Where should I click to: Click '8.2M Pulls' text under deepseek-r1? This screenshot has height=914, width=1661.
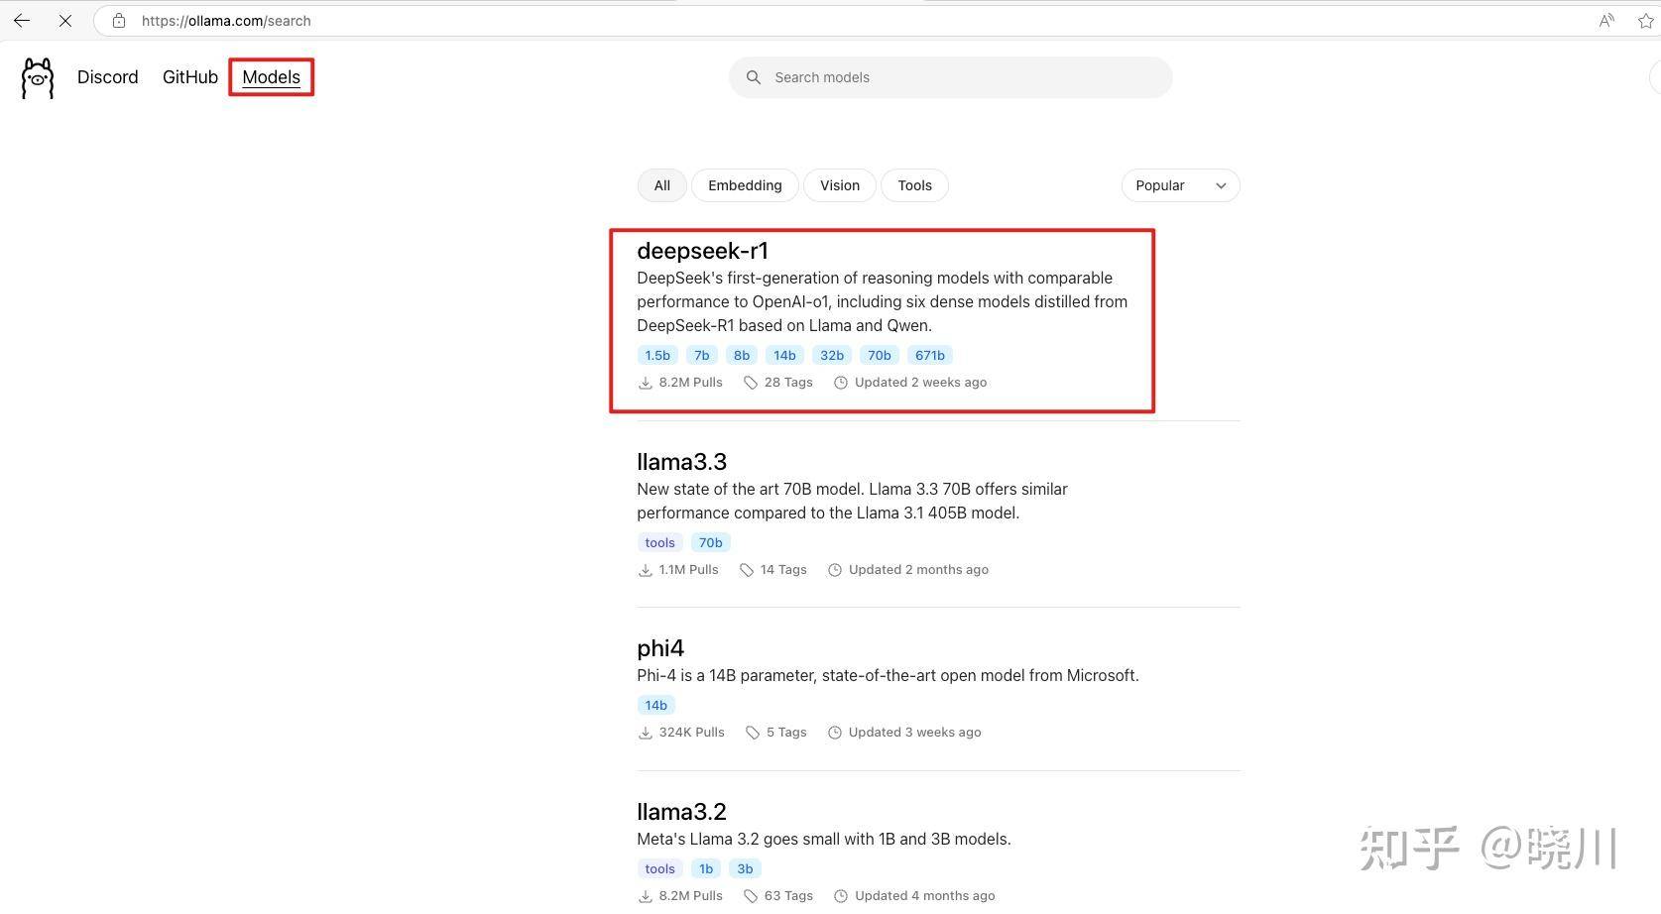(691, 383)
